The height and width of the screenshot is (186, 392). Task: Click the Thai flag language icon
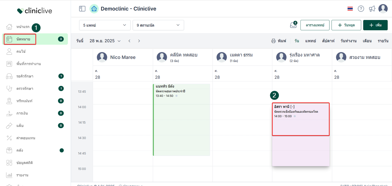(x=350, y=9)
